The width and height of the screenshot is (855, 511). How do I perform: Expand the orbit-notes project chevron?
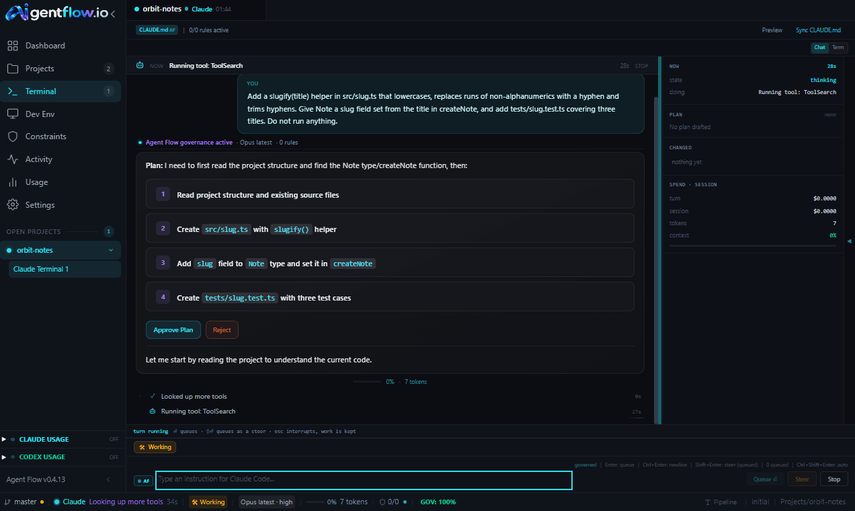click(x=111, y=250)
